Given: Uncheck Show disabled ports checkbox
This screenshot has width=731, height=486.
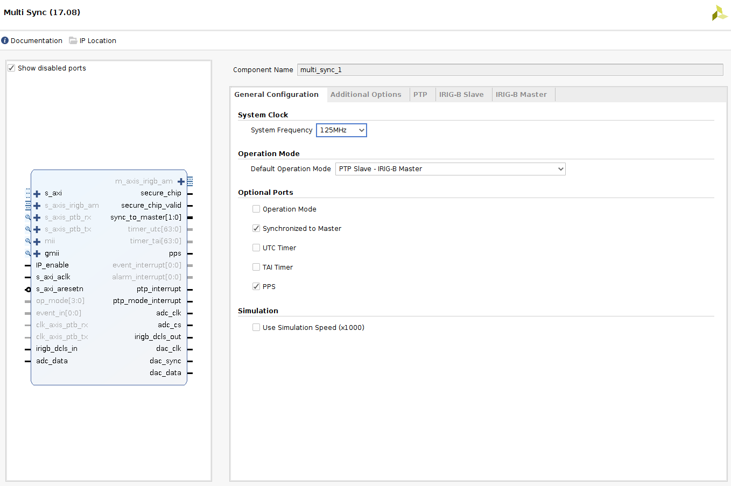Looking at the screenshot, I should click(x=11, y=68).
